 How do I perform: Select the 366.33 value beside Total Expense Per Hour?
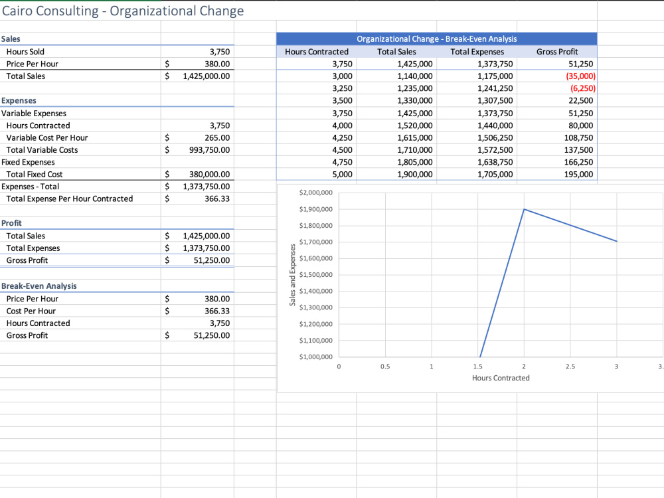217,199
